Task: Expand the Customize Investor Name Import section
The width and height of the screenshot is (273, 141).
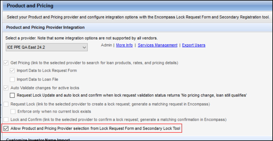Action: point(38,140)
